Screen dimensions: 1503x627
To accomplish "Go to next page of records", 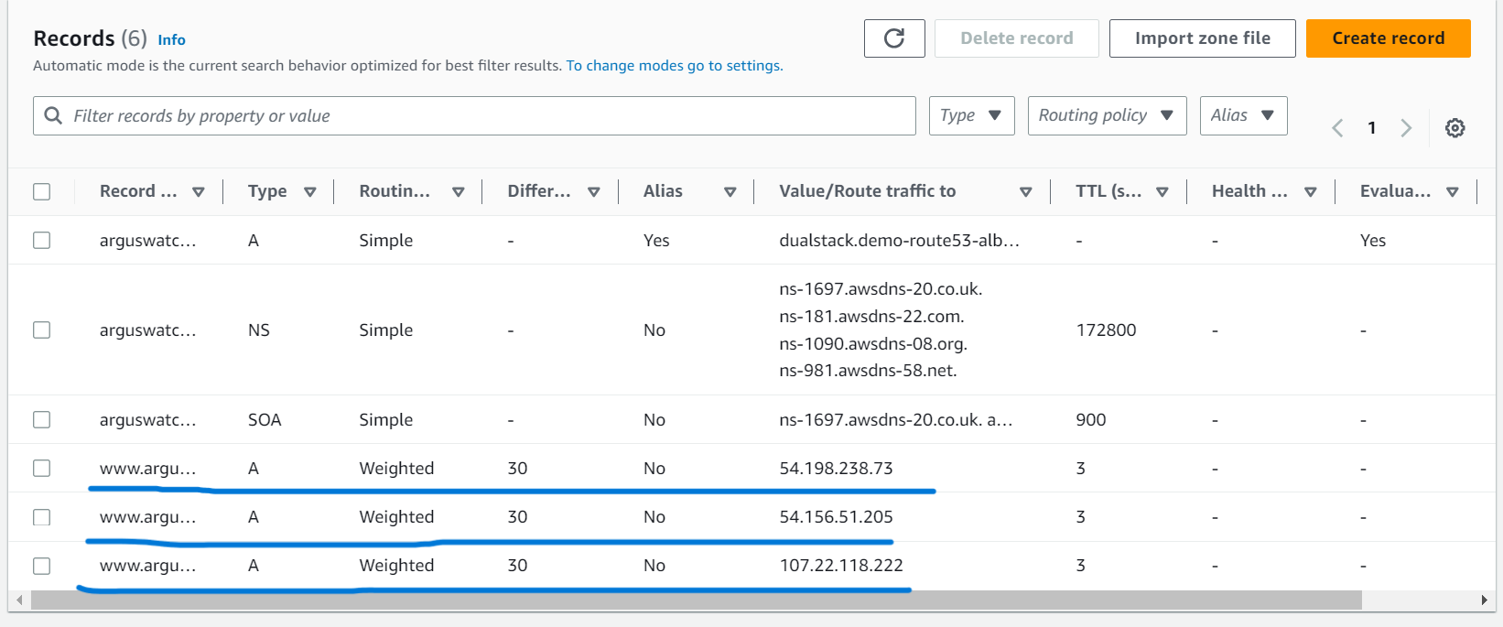I will tap(1406, 128).
